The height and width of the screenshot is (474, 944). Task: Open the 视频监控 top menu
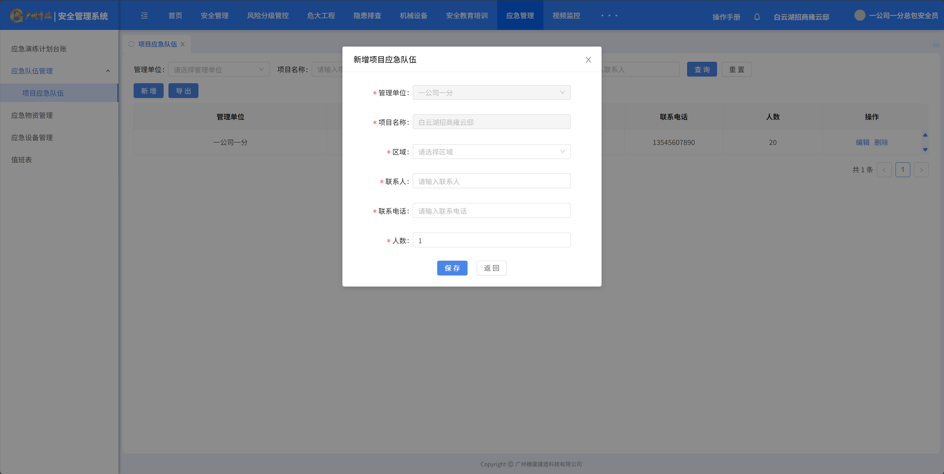pos(566,16)
